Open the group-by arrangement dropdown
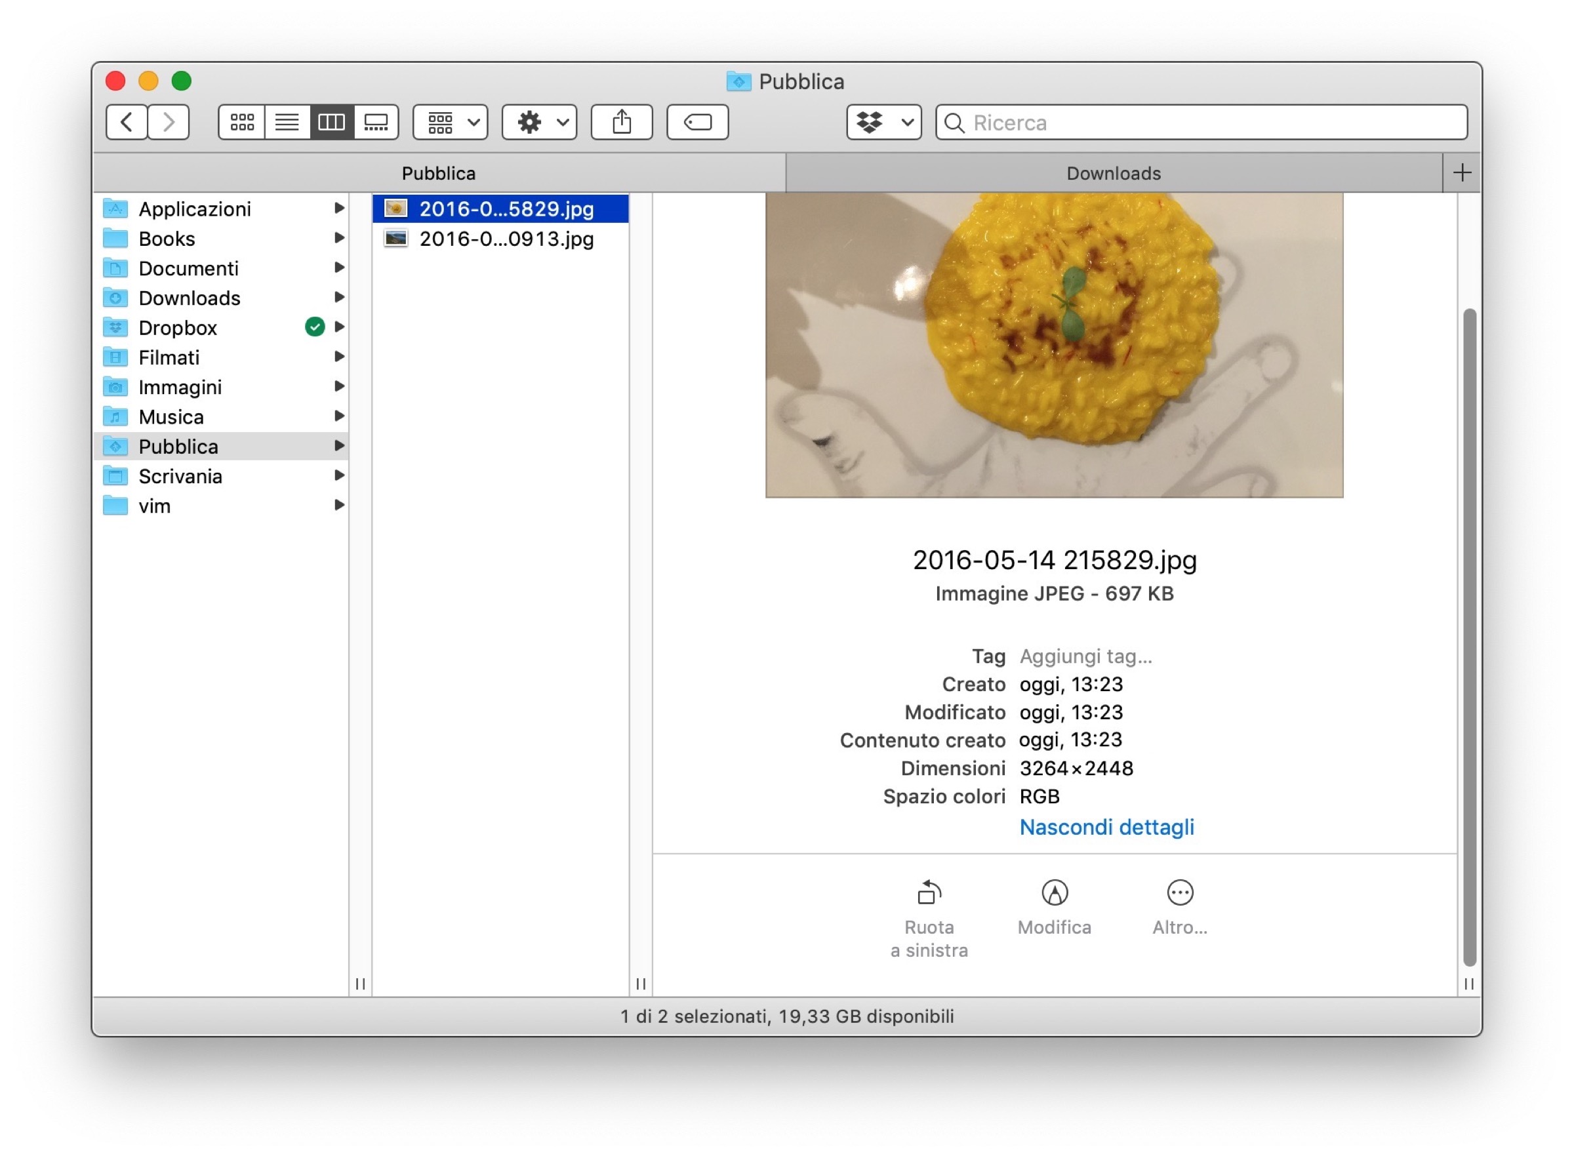The image size is (1574, 1158). [450, 123]
